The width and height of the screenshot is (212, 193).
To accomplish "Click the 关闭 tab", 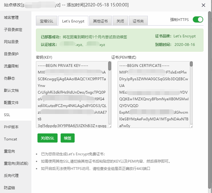I will tap(120, 21).
